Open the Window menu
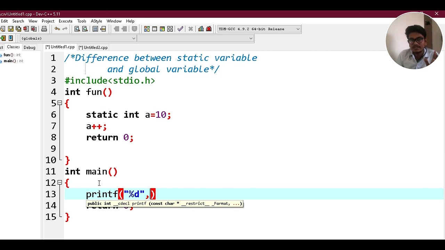445x250 pixels. pyautogui.click(x=114, y=21)
